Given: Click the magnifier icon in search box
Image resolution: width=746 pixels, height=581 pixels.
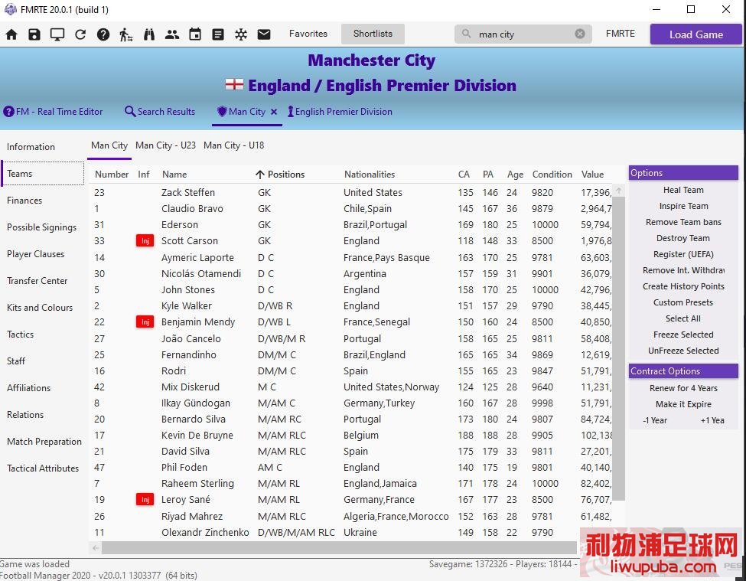Looking at the screenshot, I should pyautogui.click(x=466, y=34).
